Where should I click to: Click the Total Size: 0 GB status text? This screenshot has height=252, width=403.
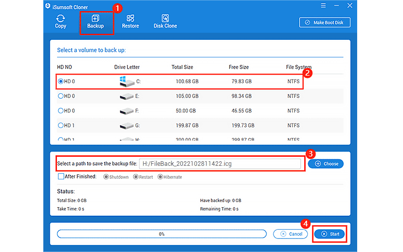(72, 200)
